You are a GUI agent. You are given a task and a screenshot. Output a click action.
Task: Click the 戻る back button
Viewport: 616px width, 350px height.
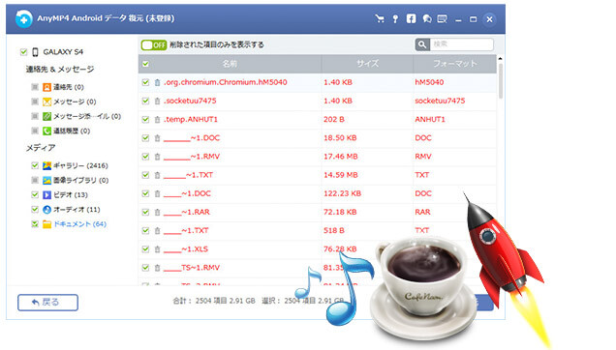[47, 303]
